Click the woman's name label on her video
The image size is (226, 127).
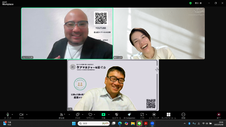click(x=118, y=58)
